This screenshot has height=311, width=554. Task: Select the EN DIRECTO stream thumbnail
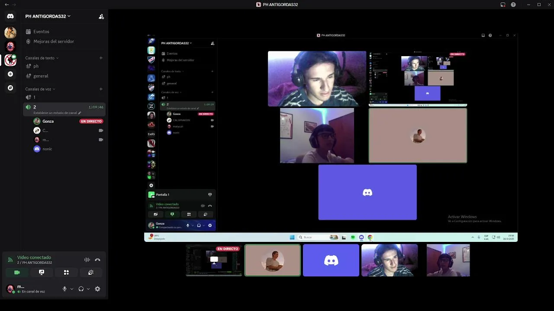[214, 260]
